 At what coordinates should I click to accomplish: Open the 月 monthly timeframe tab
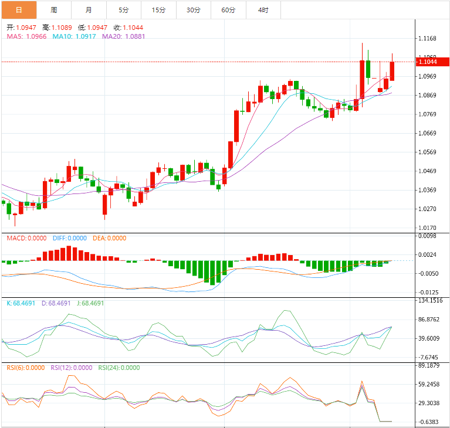[89, 10]
